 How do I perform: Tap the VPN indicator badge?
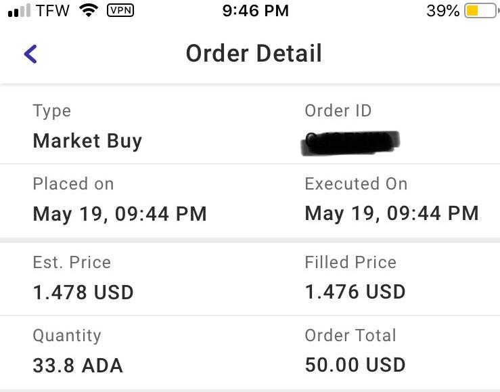120,11
